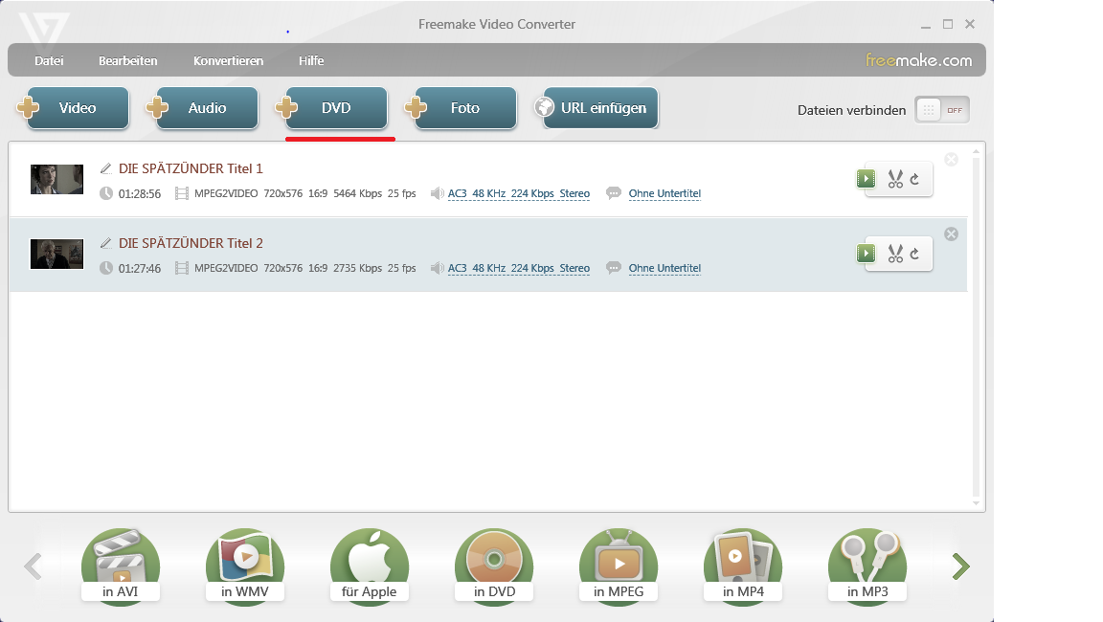Open audio track dropdown for Titel 2
Viewport: 1103px width, 622px height.
coord(518,269)
